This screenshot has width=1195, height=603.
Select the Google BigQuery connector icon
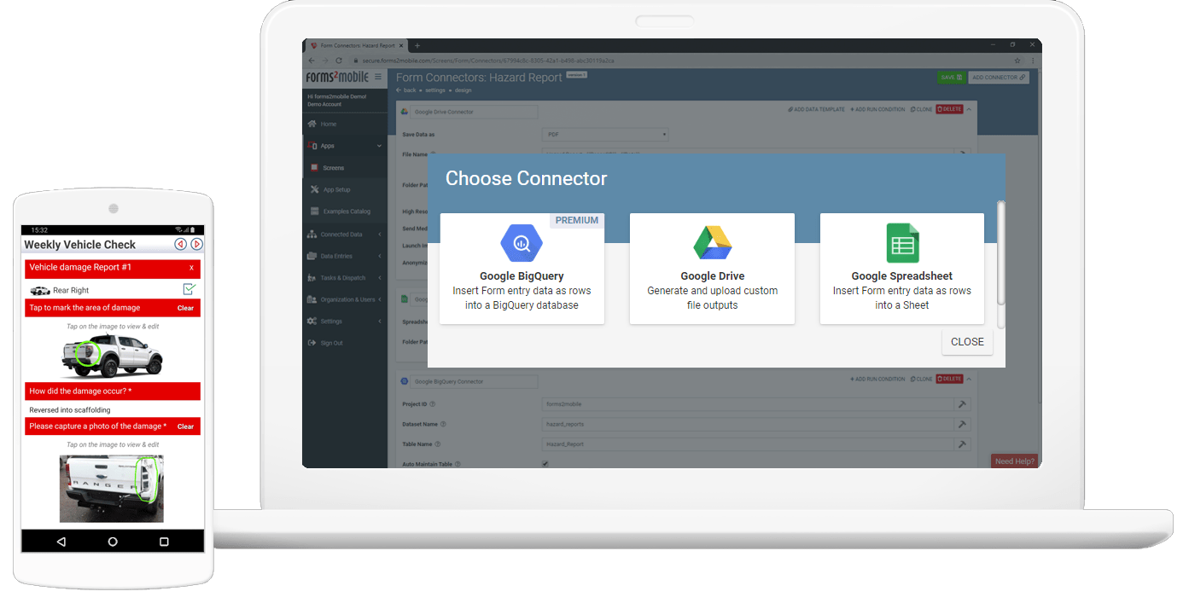[522, 244]
